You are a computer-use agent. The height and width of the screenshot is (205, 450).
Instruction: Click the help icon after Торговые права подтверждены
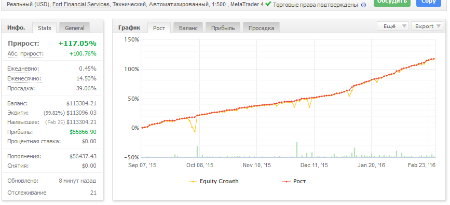click(363, 5)
